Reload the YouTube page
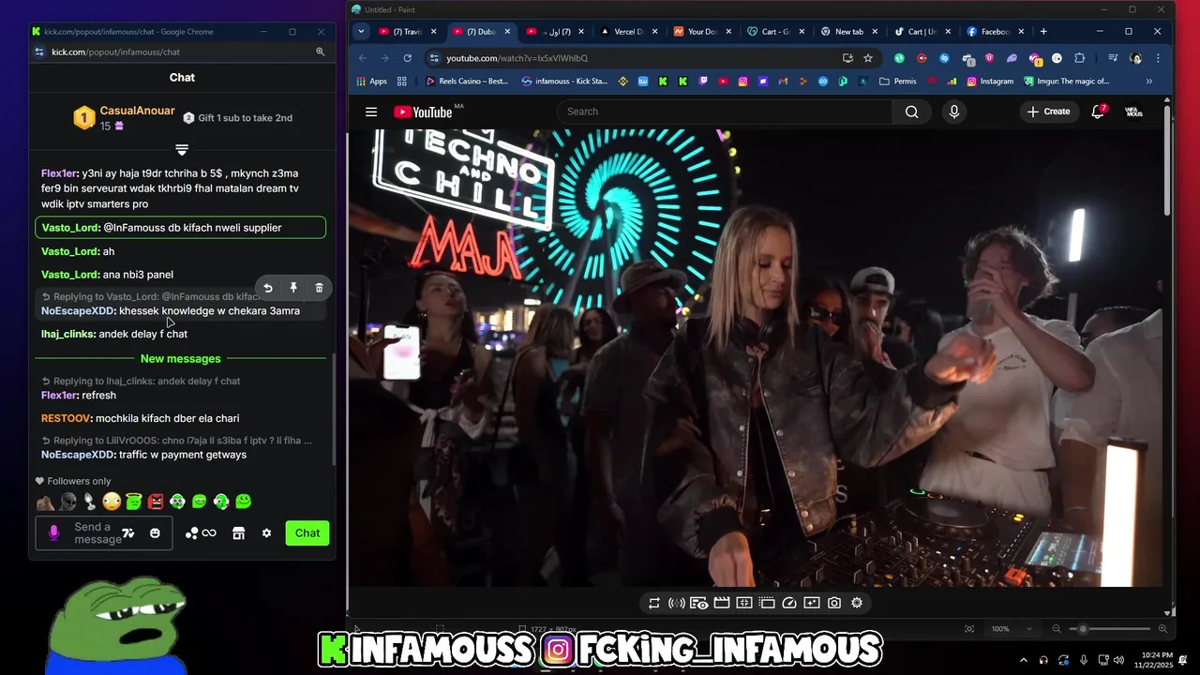Image resolution: width=1200 pixels, height=675 pixels. pos(407,58)
